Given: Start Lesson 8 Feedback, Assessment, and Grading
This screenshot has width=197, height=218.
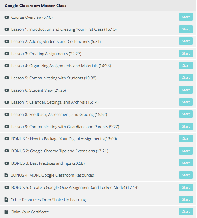Looking at the screenshot, I should click(x=186, y=114).
